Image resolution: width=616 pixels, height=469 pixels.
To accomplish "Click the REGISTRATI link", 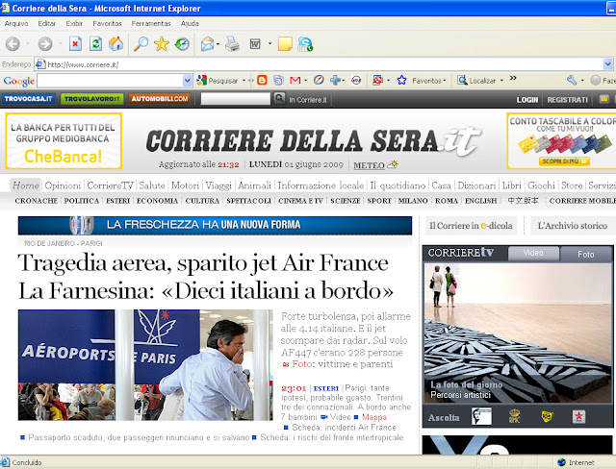I will click(x=567, y=100).
